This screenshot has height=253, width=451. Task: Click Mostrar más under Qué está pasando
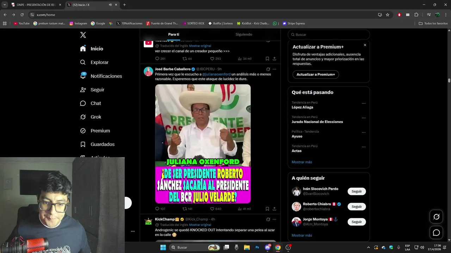point(302,162)
